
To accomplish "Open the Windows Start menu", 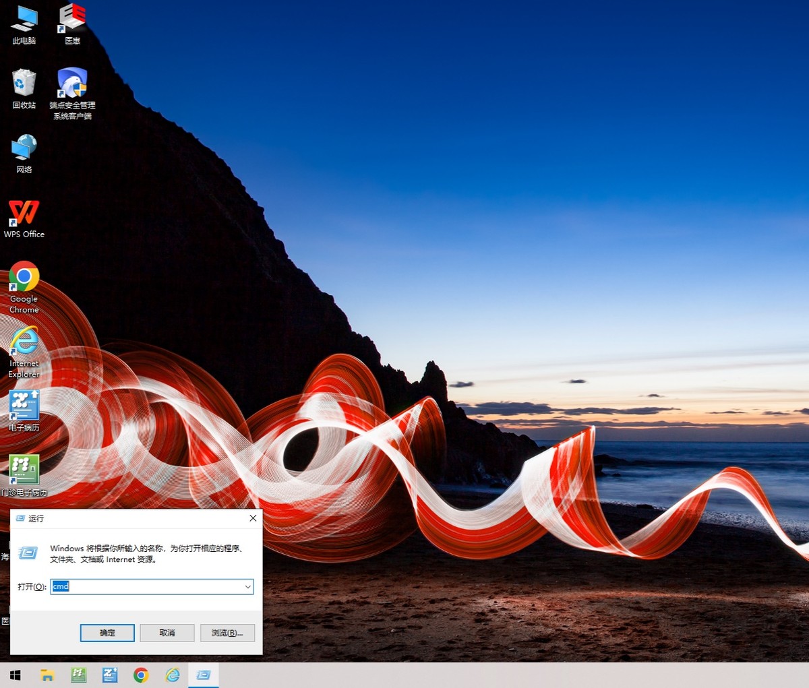I will 15,674.
